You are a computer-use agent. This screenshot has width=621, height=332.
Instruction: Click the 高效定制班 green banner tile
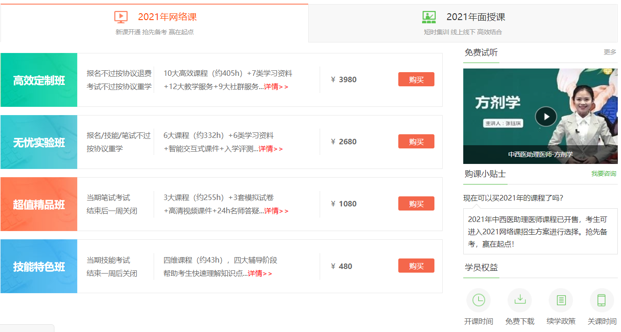pyautogui.click(x=39, y=80)
